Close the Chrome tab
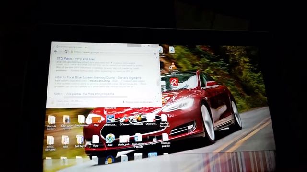The image size is (307, 172). coord(86,47)
